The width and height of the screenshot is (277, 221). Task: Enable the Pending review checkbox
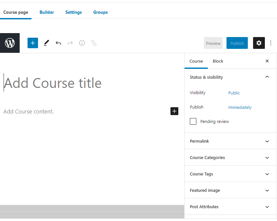(193, 121)
